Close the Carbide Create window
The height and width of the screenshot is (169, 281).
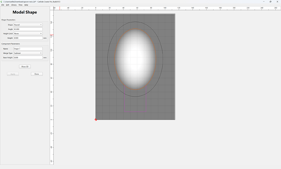(277, 2)
